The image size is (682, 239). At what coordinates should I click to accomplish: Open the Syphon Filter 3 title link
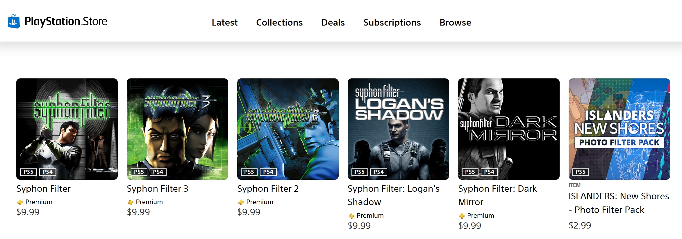click(x=157, y=189)
